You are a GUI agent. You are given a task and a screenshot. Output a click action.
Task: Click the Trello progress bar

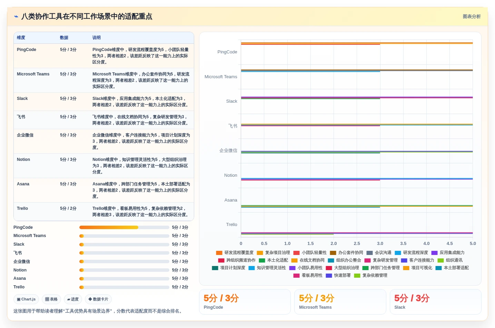[x=124, y=287]
